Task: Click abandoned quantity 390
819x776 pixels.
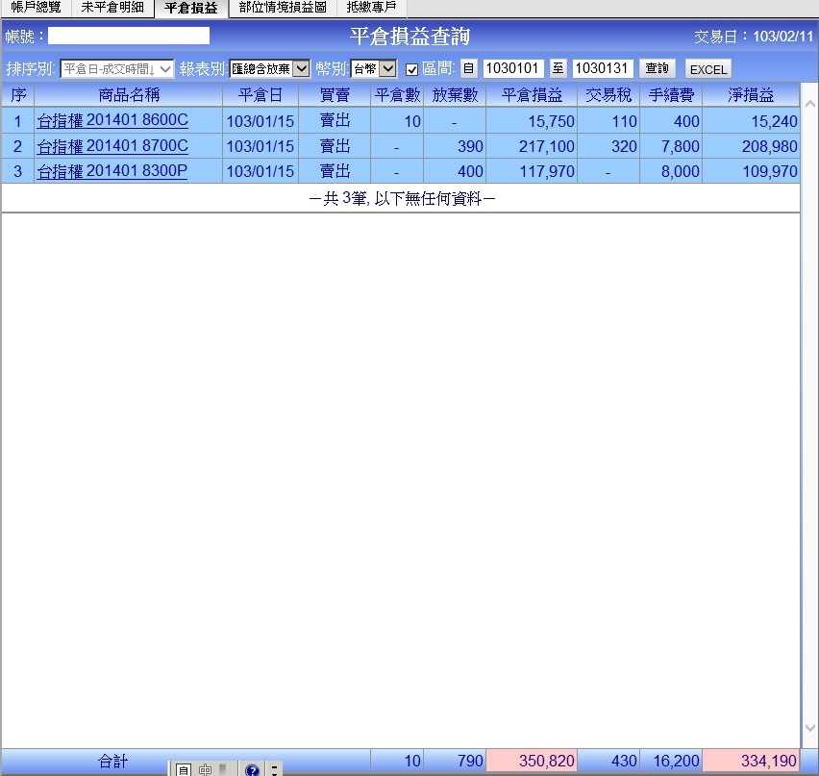Action: point(470,146)
